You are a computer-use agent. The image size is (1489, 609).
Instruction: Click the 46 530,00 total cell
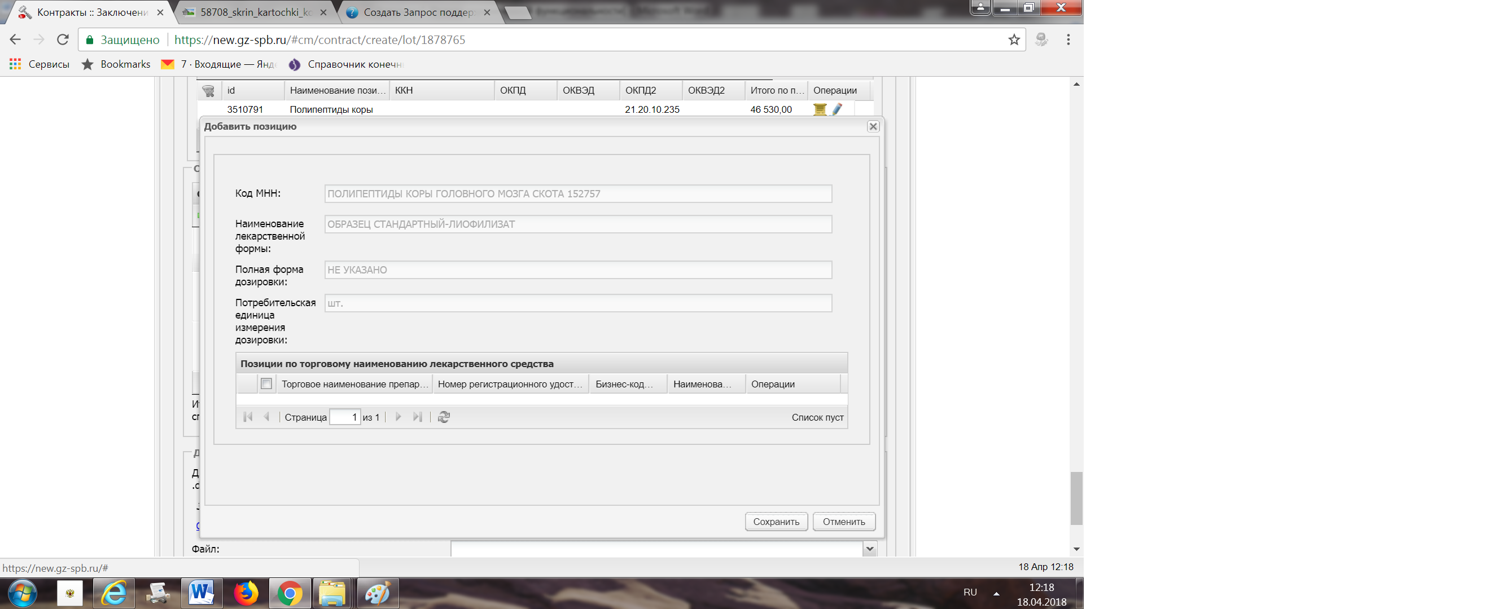tap(771, 110)
